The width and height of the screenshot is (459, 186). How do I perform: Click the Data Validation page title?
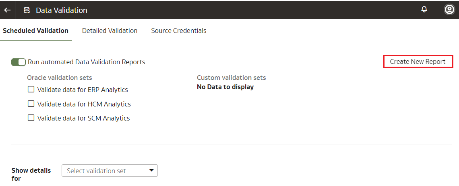tap(62, 10)
